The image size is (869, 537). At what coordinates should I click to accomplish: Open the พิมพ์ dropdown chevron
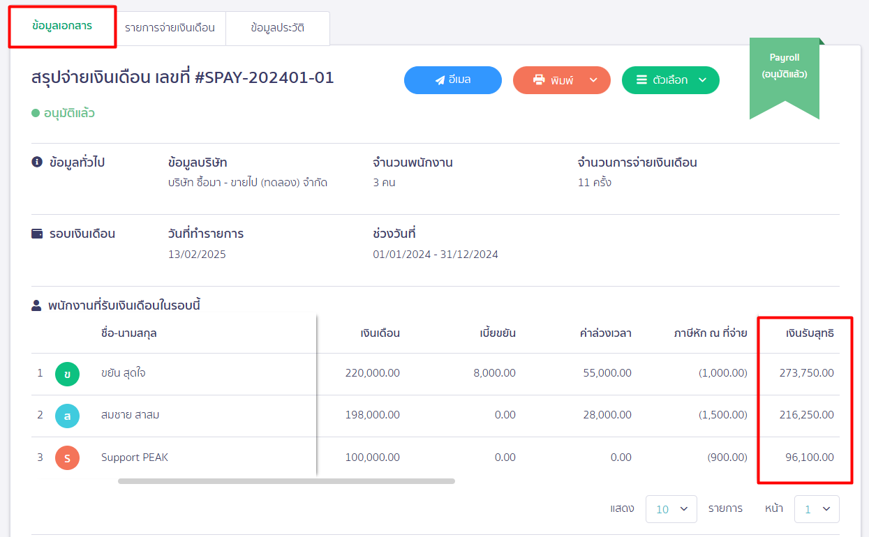(594, 80)
